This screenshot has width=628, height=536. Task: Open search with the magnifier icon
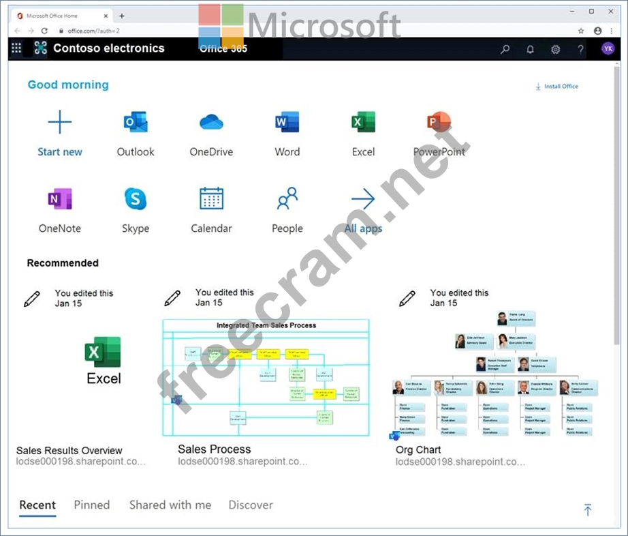click(x=505, y=49)
